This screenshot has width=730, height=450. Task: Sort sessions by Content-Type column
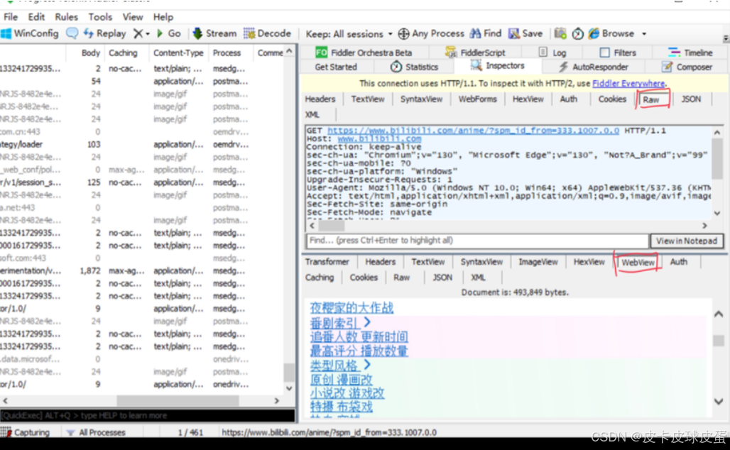click(178, 53)
